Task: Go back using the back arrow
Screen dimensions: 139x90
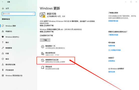Action: point(3,2)
